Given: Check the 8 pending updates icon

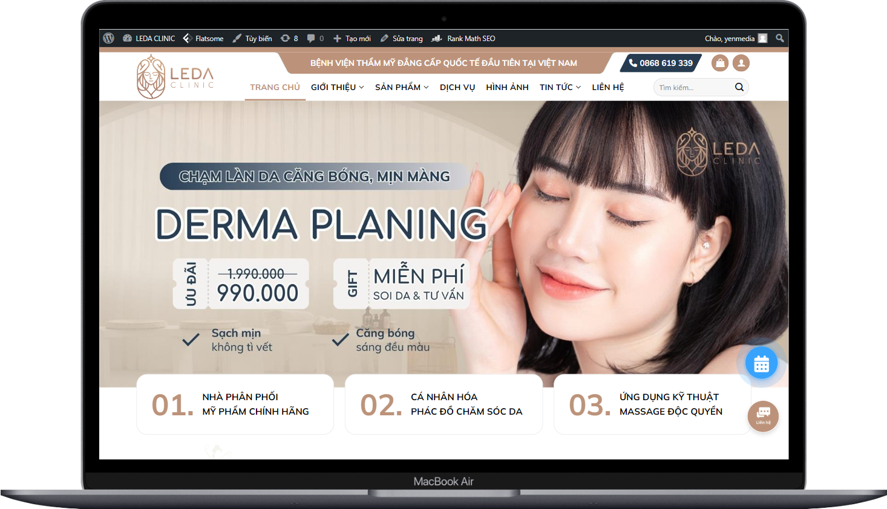Looking at the screenshot, I should 289,38.
